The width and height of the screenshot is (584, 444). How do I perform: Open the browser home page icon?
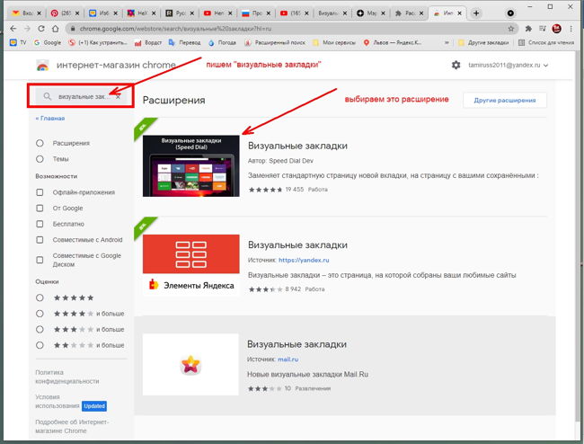(x=55, y=29)
